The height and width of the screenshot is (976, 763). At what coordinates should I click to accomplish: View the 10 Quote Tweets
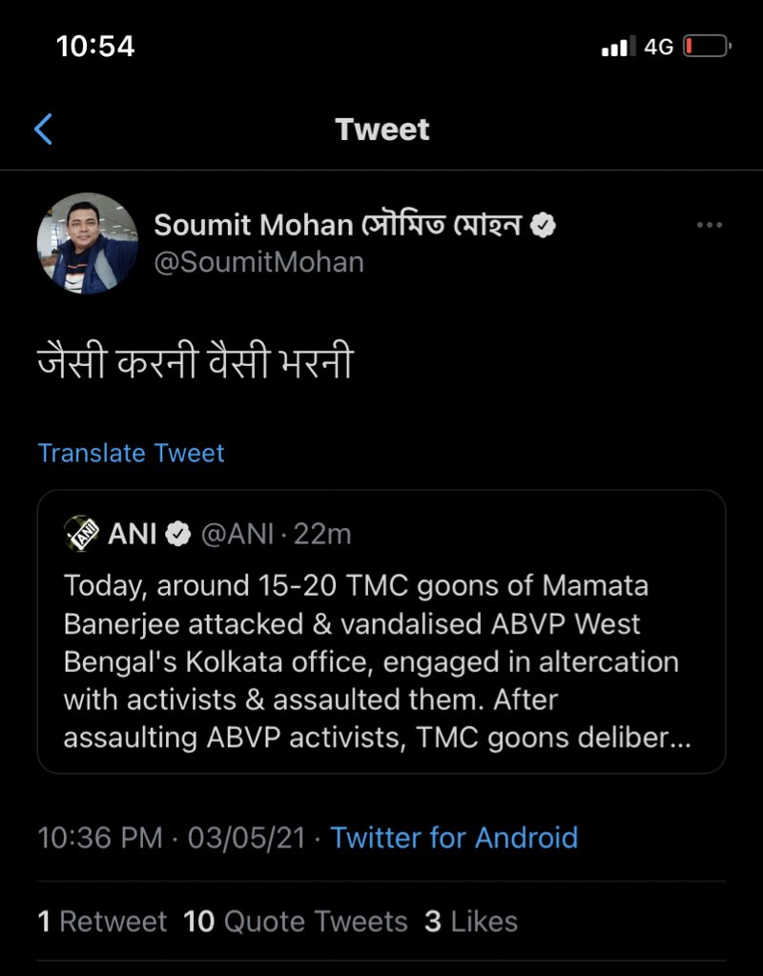coord(296,922)
